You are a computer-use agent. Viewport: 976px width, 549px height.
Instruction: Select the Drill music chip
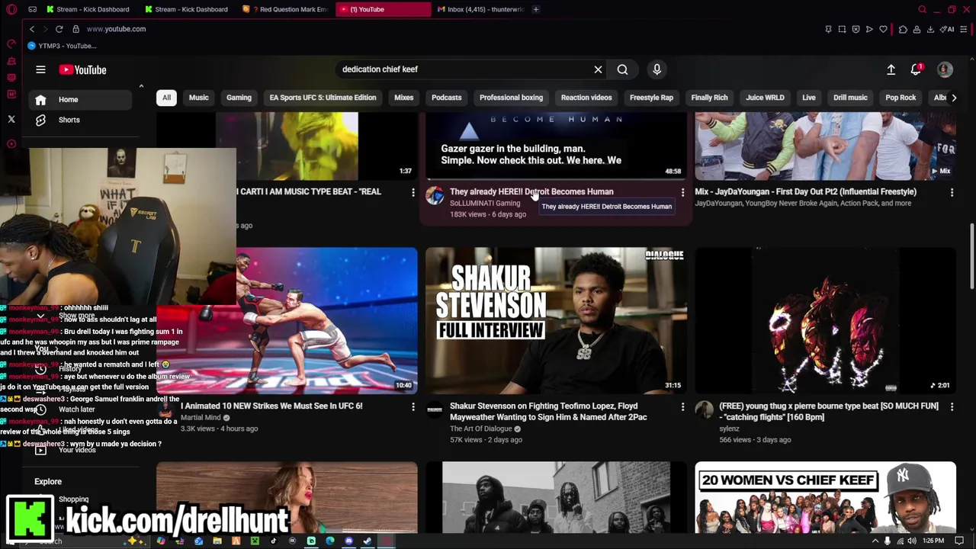pos(850,98)
